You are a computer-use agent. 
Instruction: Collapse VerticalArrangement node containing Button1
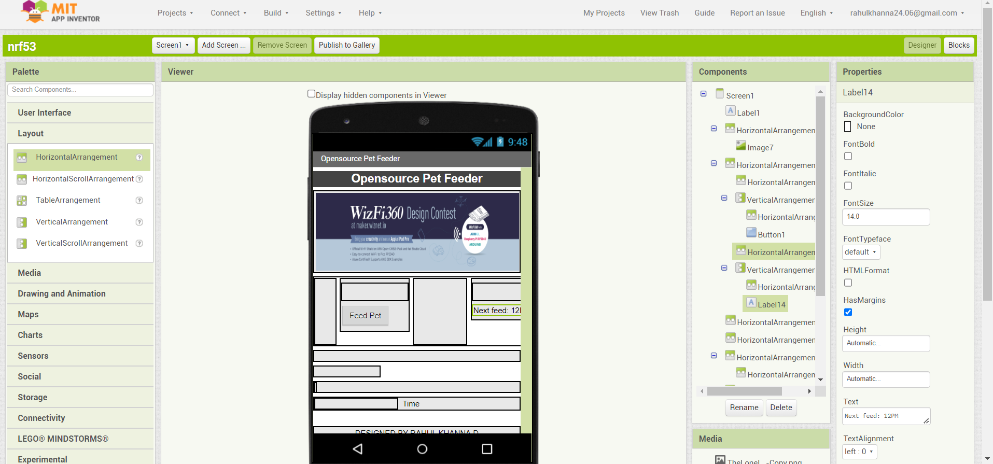(724, 198)
